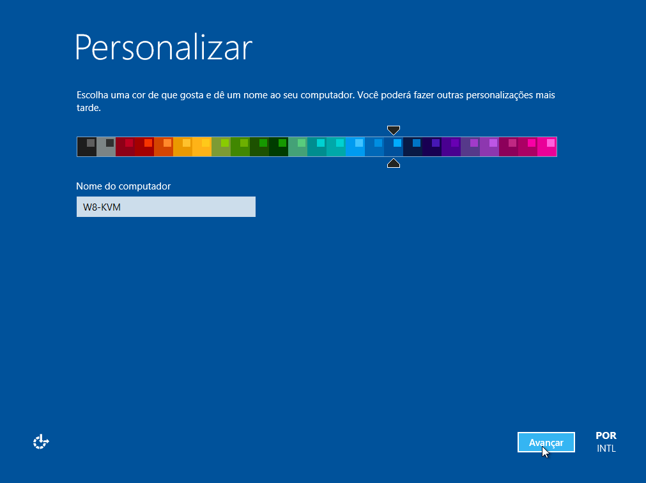This screenshot has height=483, width=646.
Task: Click the top selection arrow above color strip
Action: (394, 130)
